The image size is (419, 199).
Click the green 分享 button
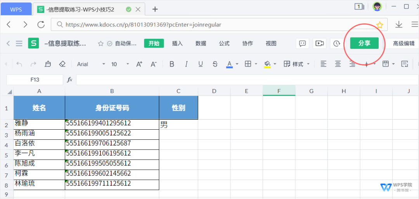click(364, 43)
